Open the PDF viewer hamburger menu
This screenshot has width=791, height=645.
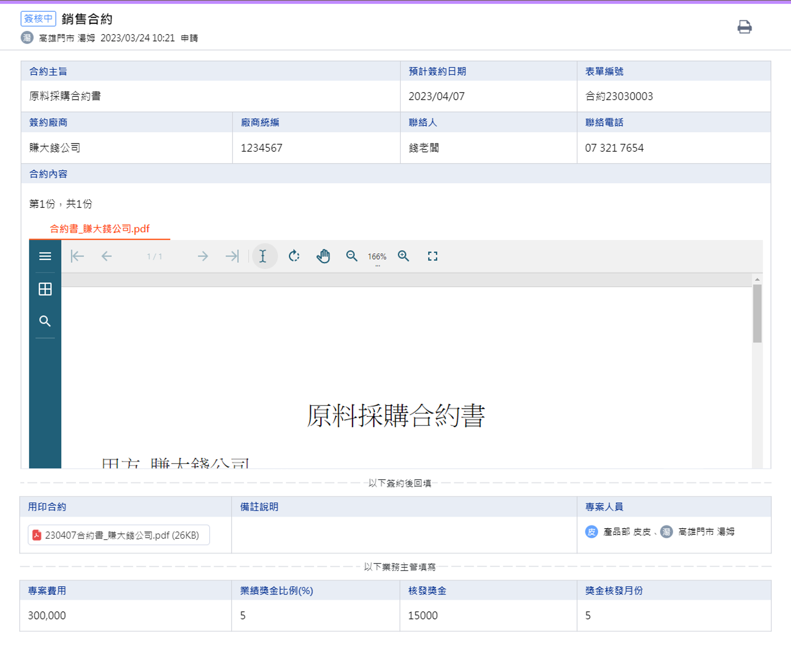click(x=45, y=256)
